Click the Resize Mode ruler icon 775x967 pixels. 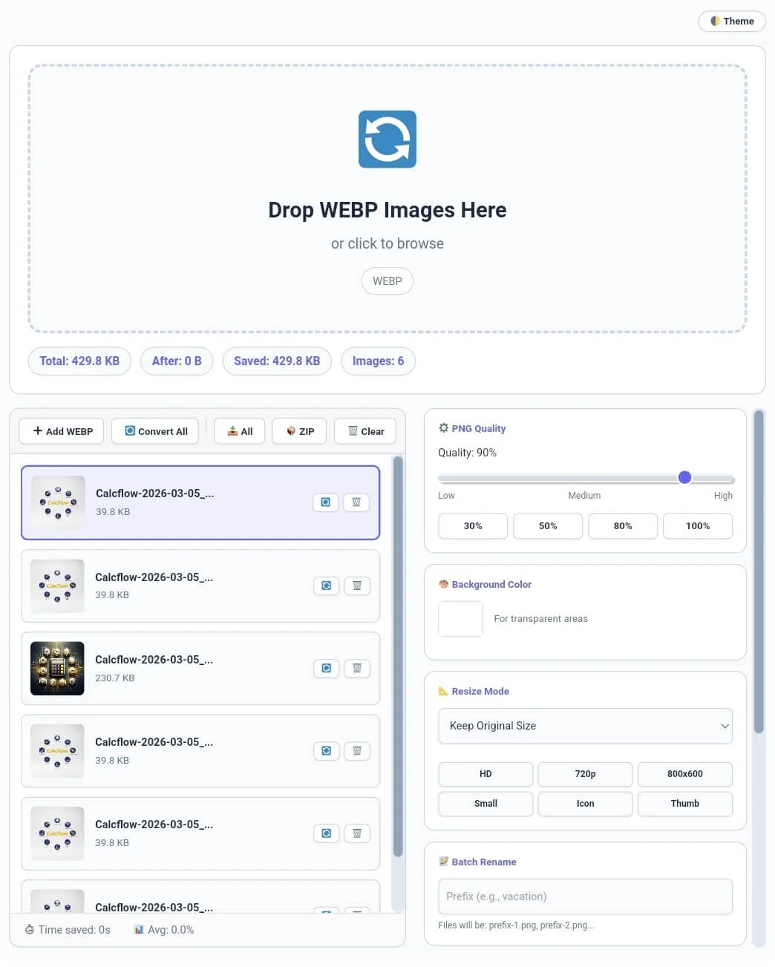[x=444, y=690]
